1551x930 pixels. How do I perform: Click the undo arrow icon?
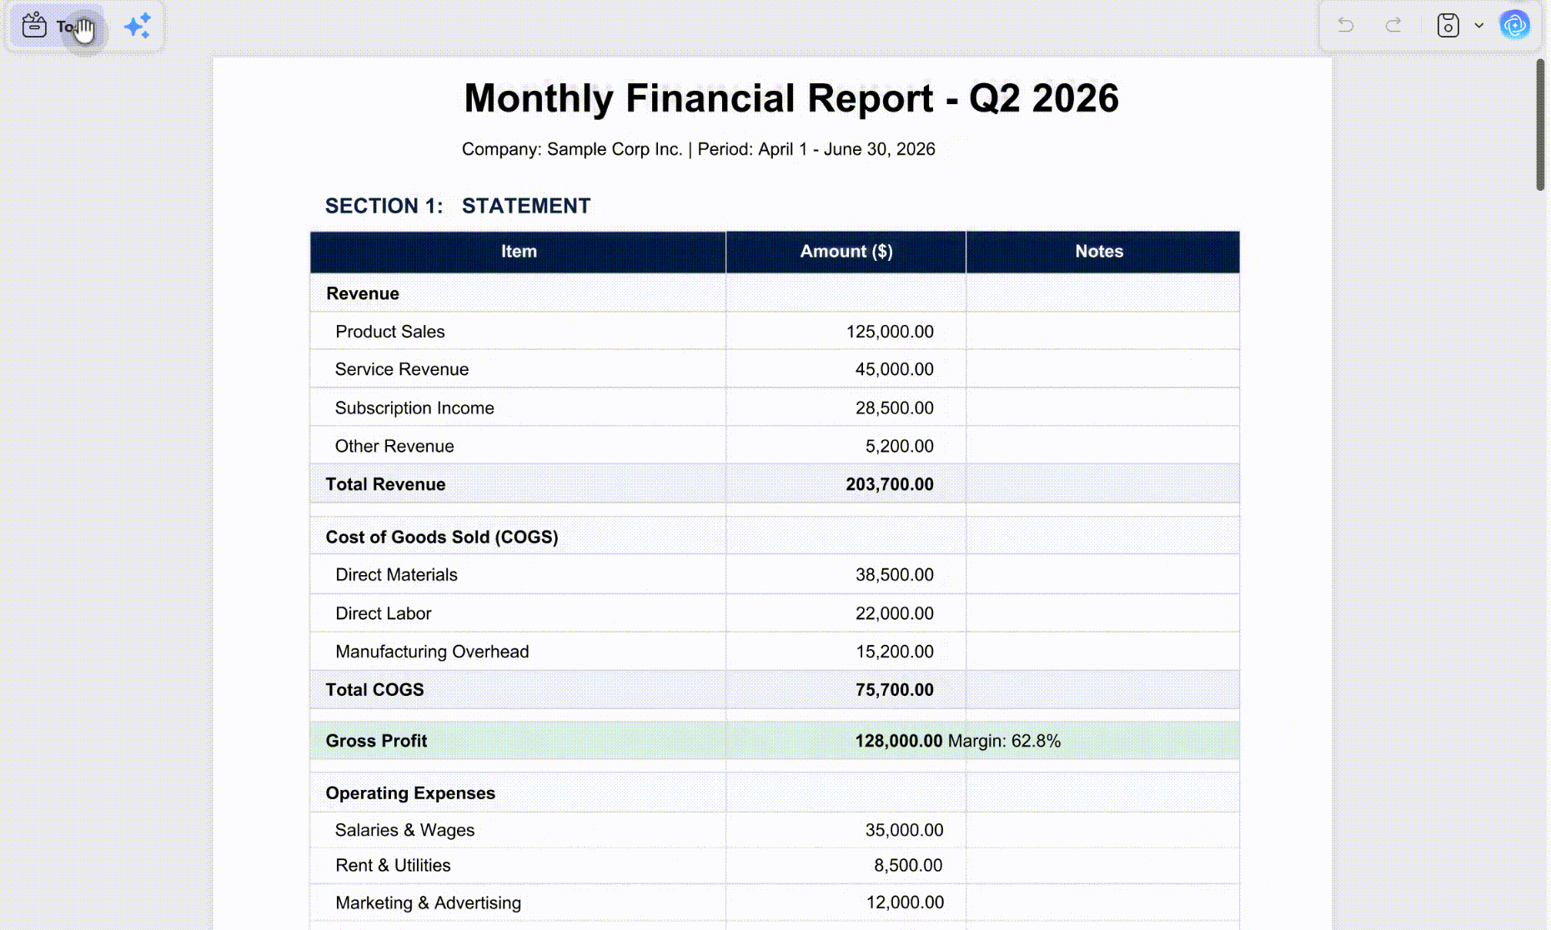point(1346,25)
